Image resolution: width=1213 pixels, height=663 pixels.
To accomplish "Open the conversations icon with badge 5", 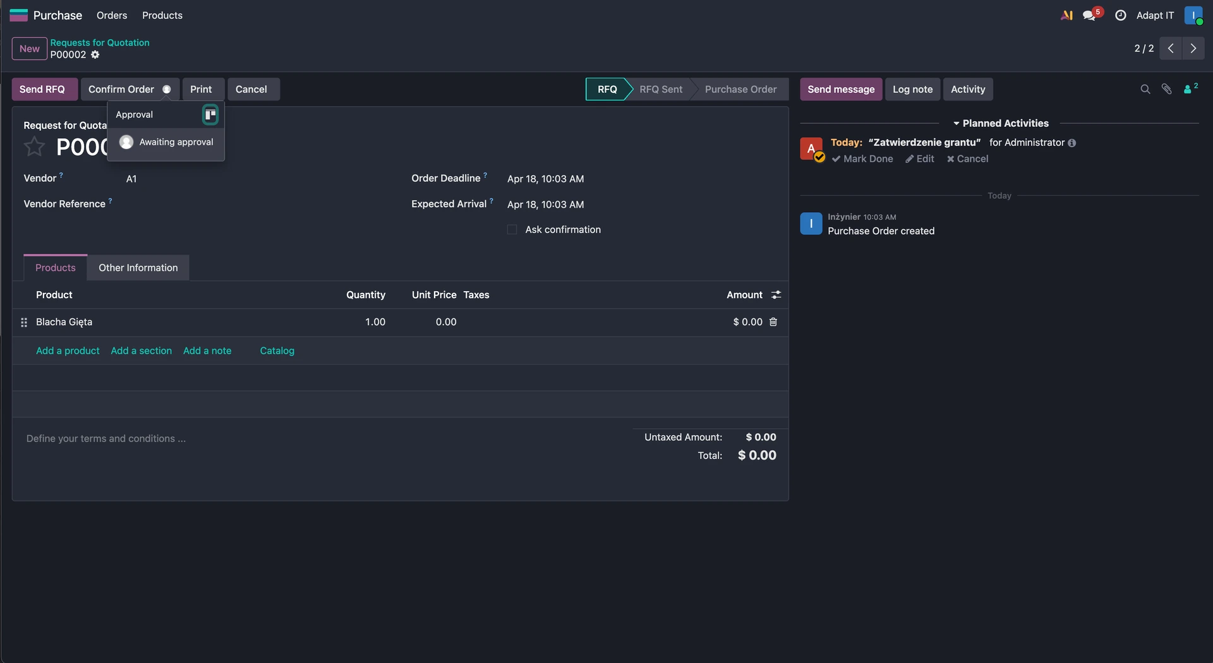I will [1090, 15].
